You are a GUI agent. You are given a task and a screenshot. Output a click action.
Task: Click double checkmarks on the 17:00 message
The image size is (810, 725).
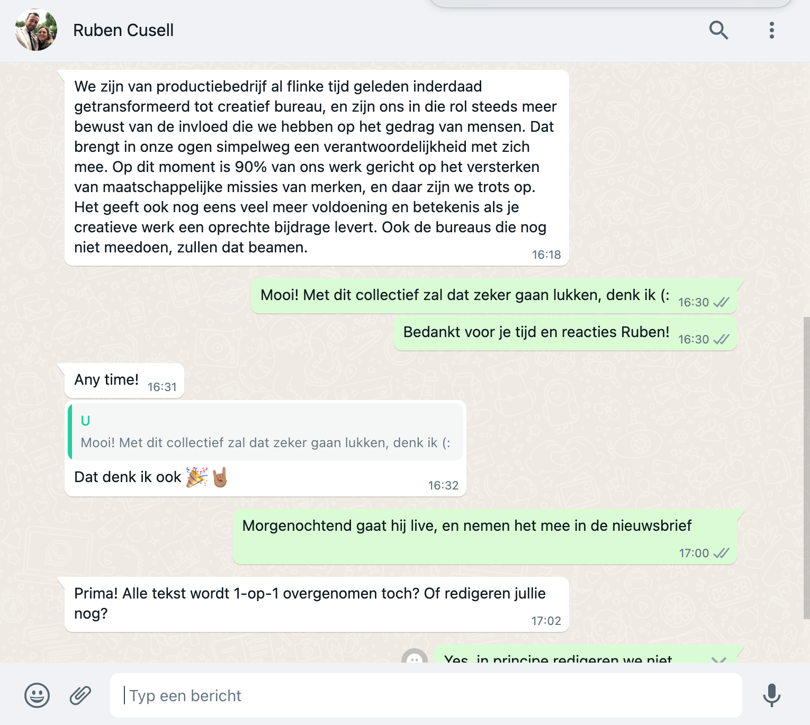tap(721, 553)
